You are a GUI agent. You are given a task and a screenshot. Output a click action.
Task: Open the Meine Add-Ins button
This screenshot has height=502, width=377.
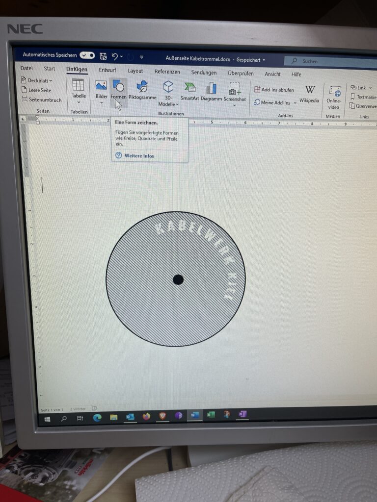coord(272,102)
